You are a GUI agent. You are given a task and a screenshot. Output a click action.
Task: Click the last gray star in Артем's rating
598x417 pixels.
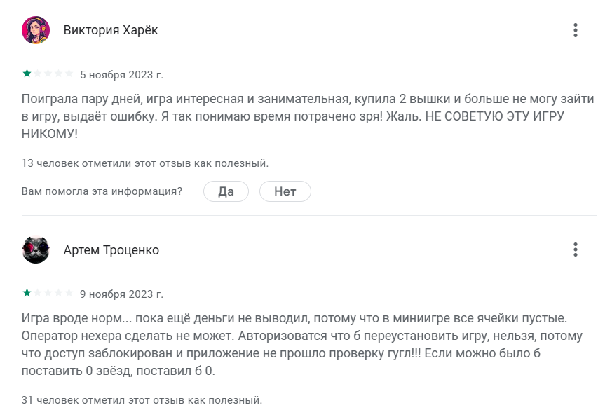click(x=69, y=293)
